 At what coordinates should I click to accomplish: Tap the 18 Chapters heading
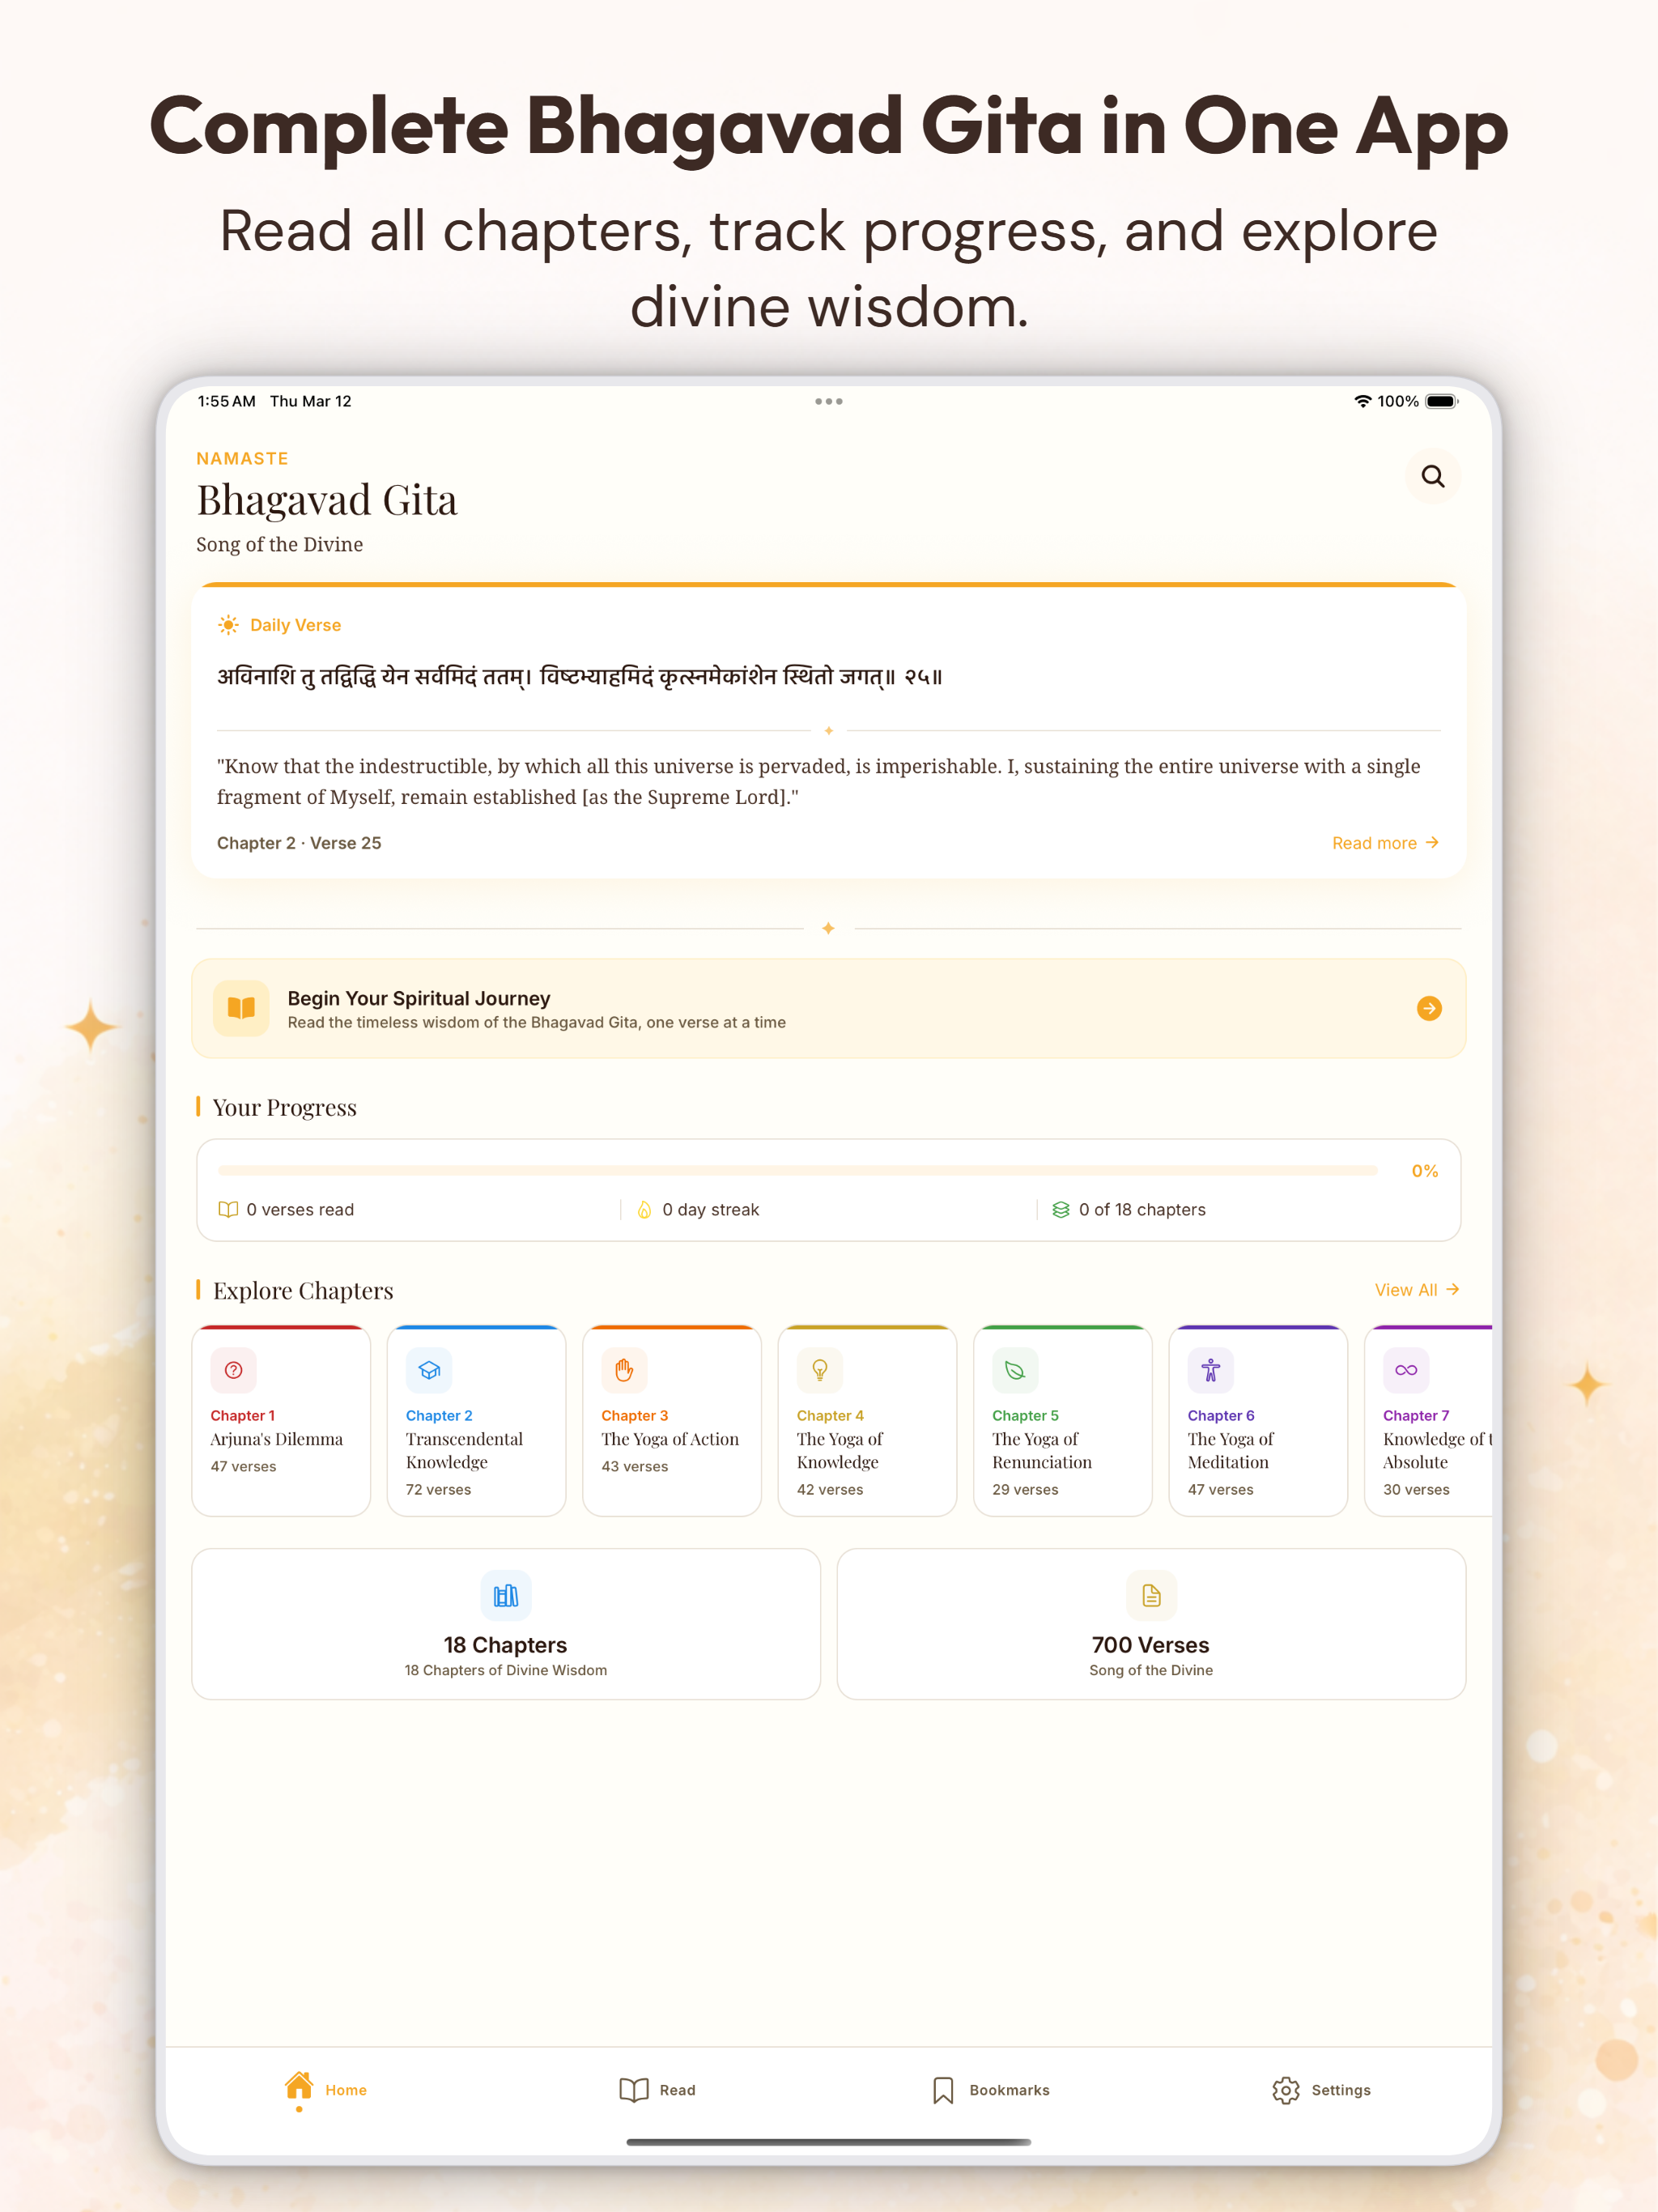(505, 1645)
